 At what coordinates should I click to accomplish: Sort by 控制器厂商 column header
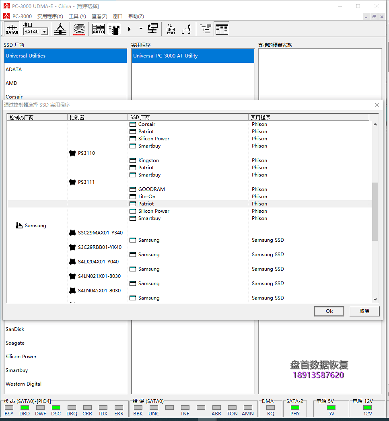37,117
